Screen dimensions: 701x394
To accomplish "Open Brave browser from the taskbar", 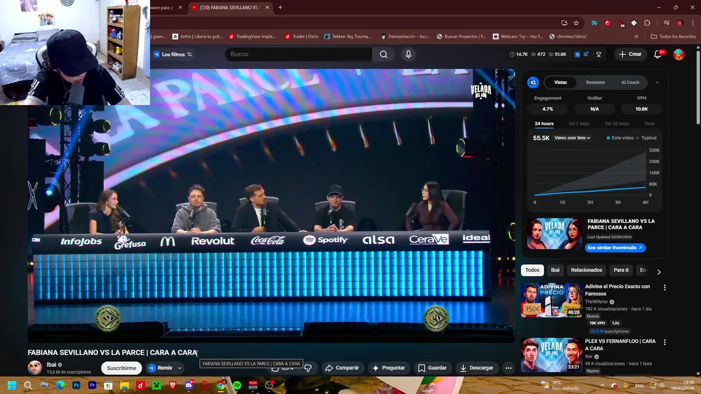I will click(x=173, y=385).
